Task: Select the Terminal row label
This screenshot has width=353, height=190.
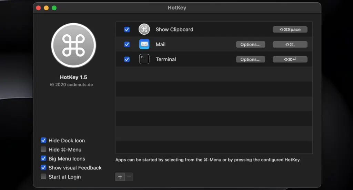Action: 166,59
